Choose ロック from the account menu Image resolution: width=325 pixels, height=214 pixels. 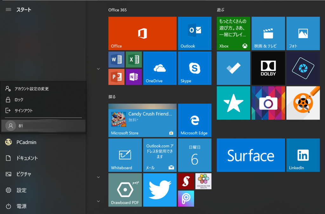pos(43,100)
